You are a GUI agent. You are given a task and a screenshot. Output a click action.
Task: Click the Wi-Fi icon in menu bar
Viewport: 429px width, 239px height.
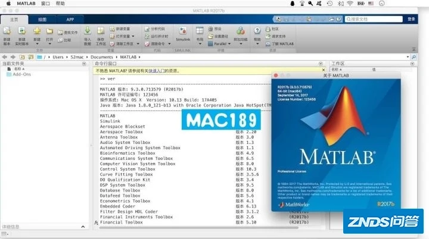point(350,4)
